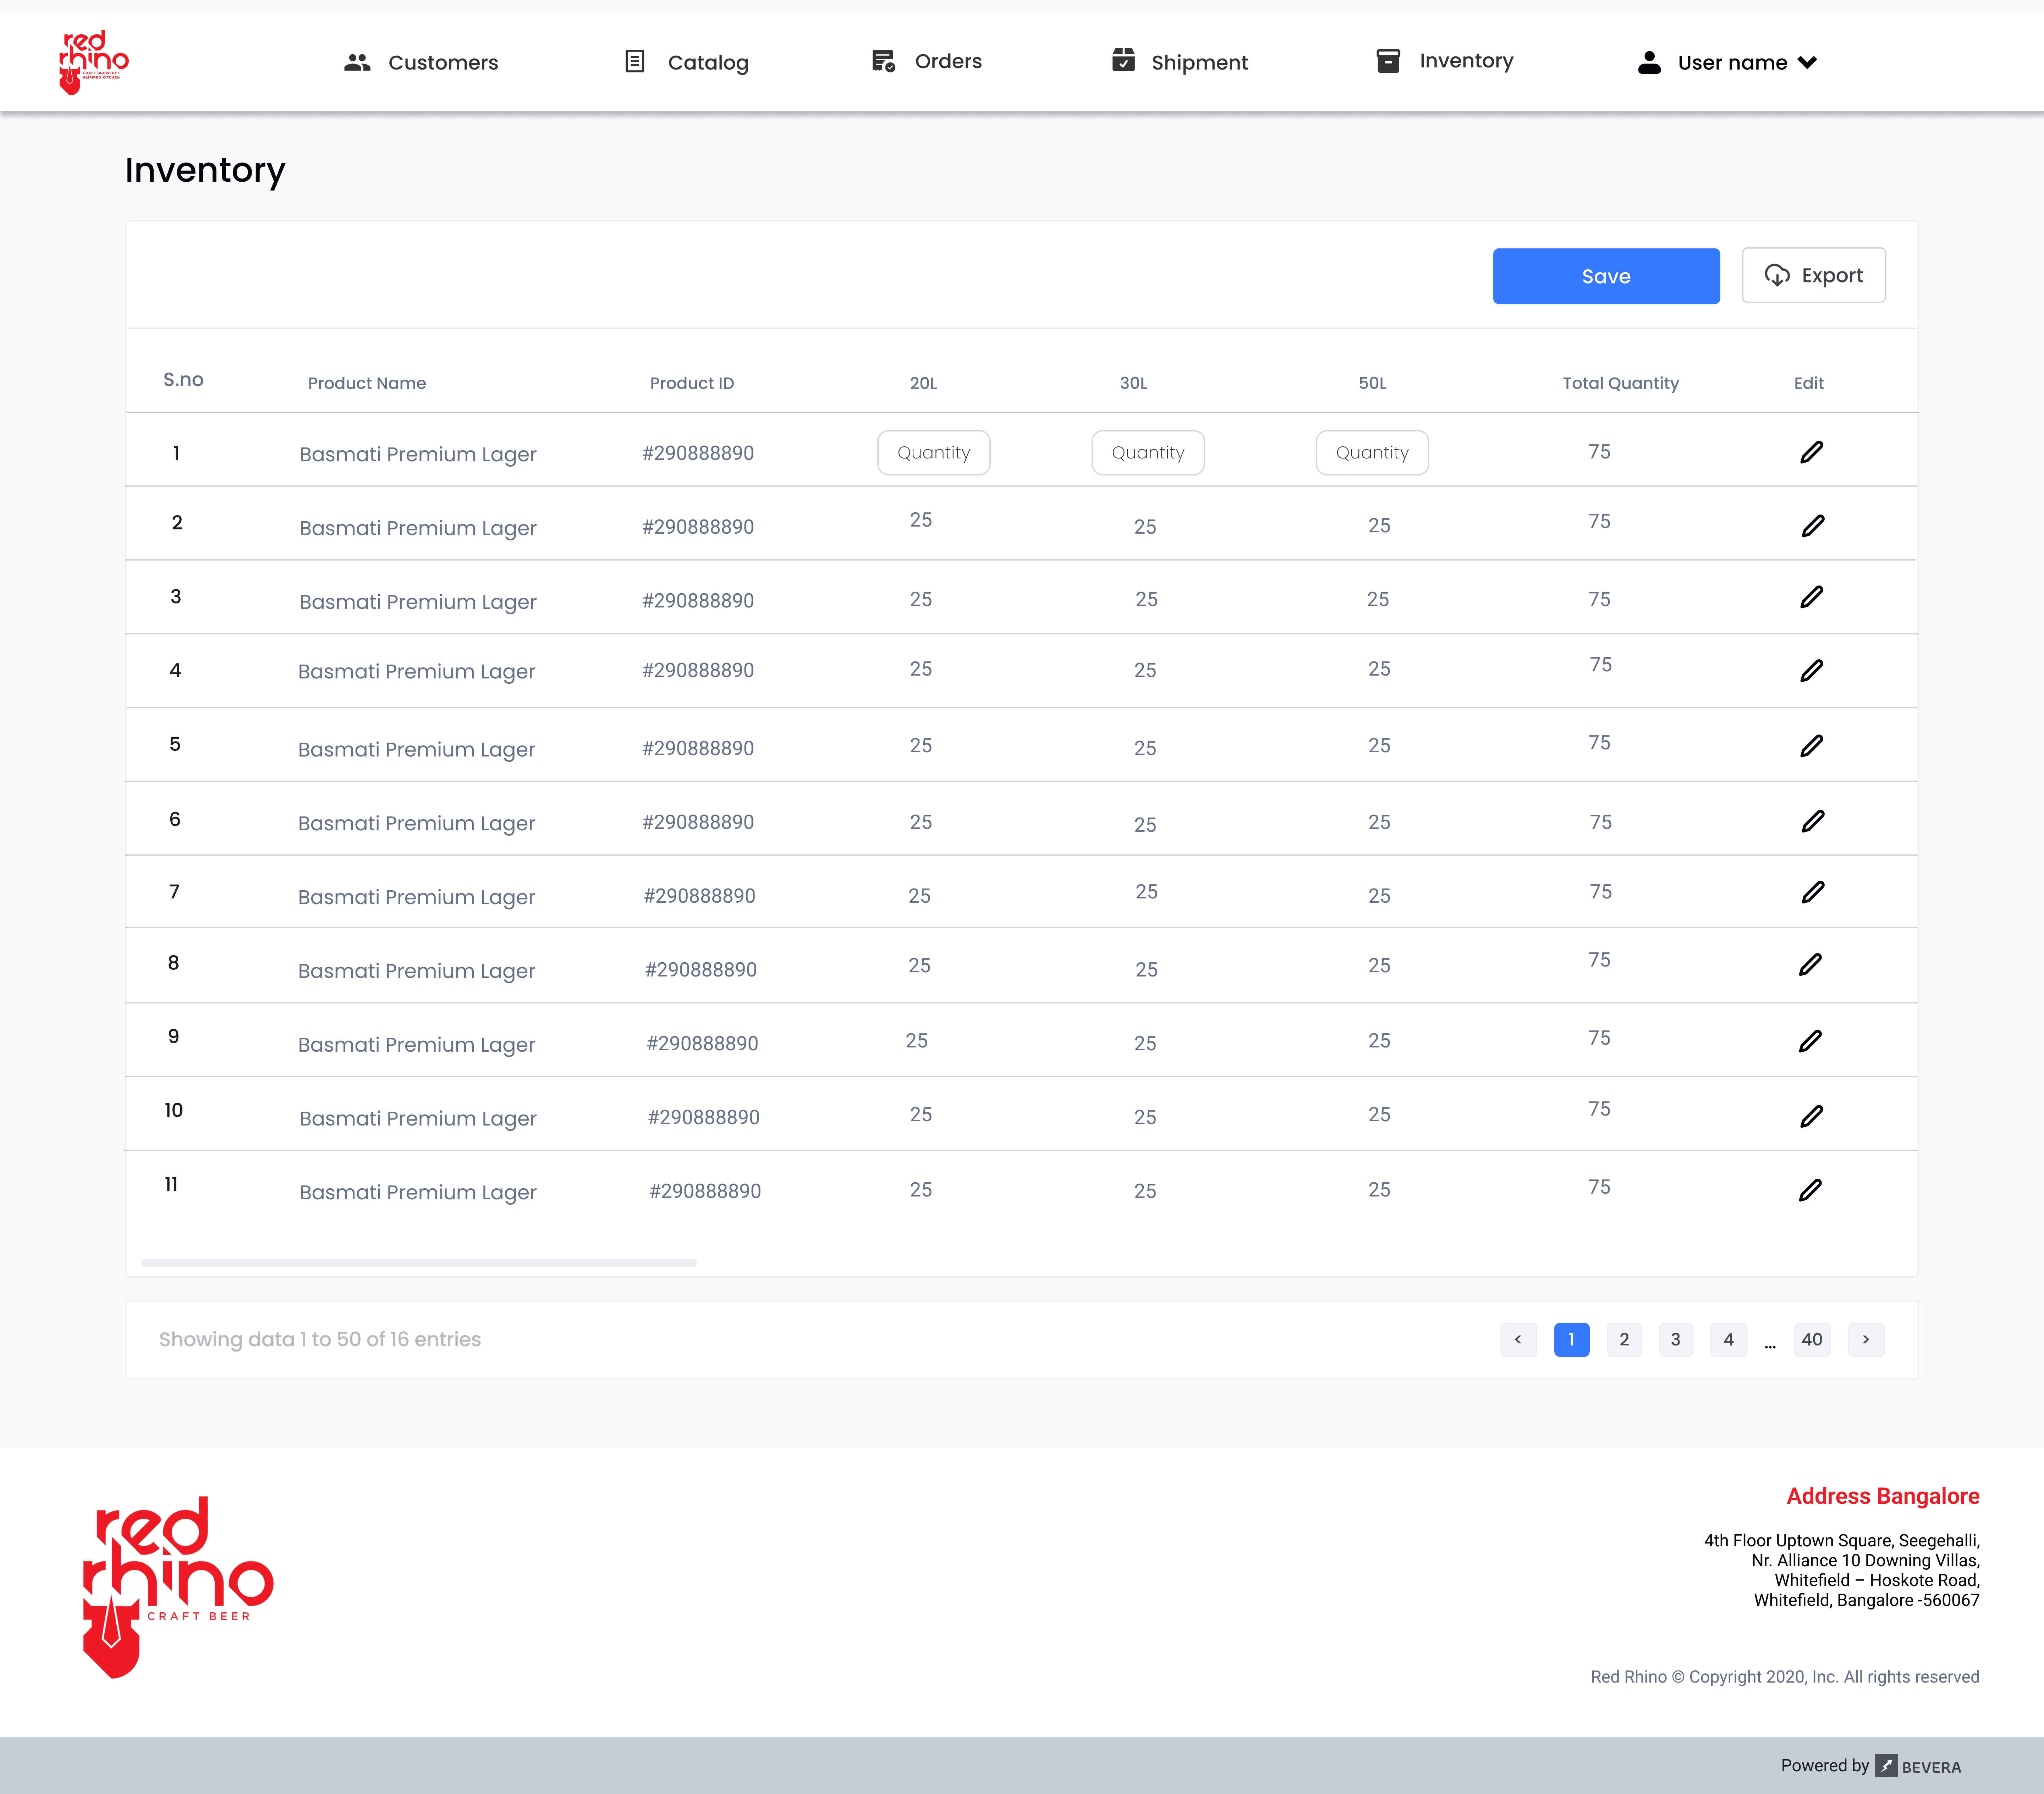Viewport: 2044px width, 1794px height.
Task: Open the Customers menu
Action: click(x=421, y=62)
